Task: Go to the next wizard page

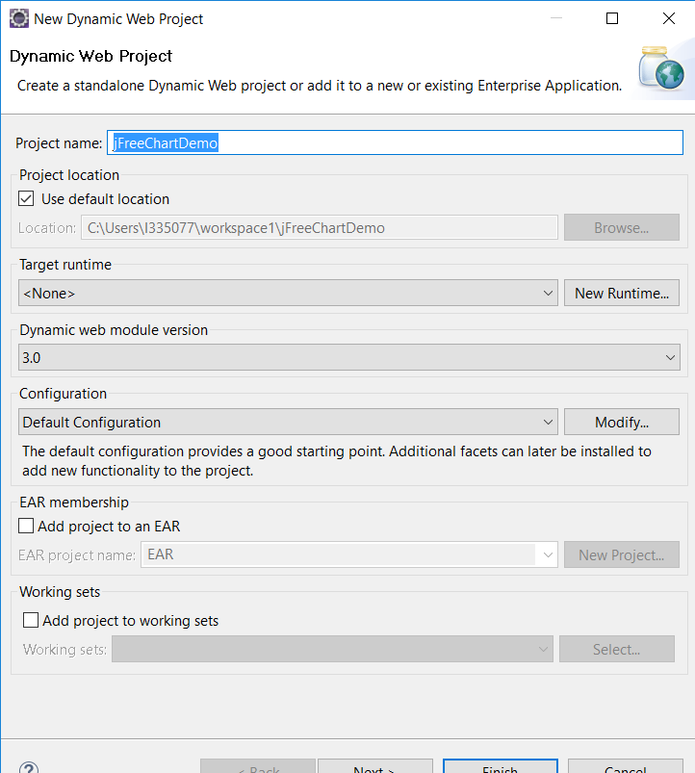Action: [x=374, y=767]
